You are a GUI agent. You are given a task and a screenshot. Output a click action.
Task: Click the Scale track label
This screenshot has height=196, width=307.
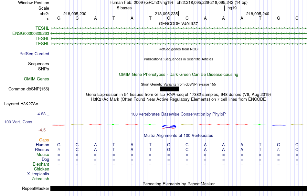44,8
